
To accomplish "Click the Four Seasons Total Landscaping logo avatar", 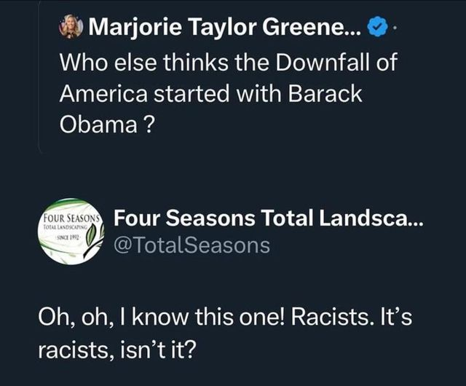I will pos(72,232).
